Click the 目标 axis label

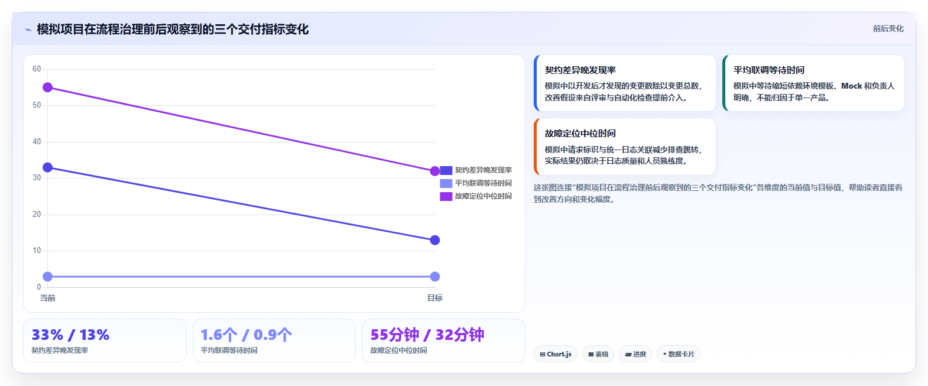click(435, 298)
